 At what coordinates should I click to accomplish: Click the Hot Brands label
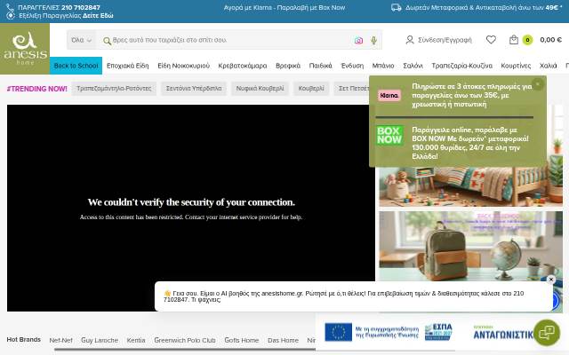click(24, 339)
